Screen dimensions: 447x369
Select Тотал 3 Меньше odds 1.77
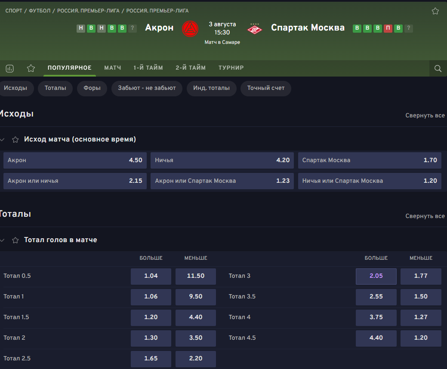pos(421,277)
